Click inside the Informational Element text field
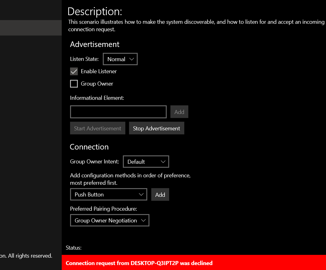 click(x=118, y=112)
